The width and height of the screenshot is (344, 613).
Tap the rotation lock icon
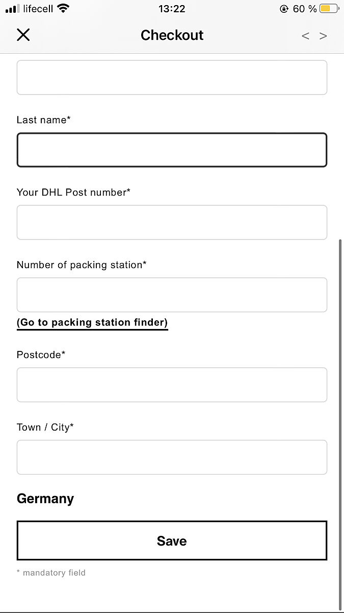[284, 9]
